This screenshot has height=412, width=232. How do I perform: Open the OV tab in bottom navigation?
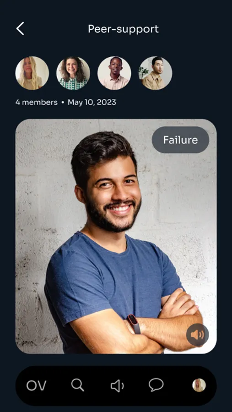click(x=36, y=385)
